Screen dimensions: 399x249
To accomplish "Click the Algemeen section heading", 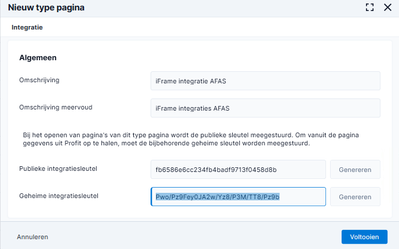I will (x=38, y=58).
